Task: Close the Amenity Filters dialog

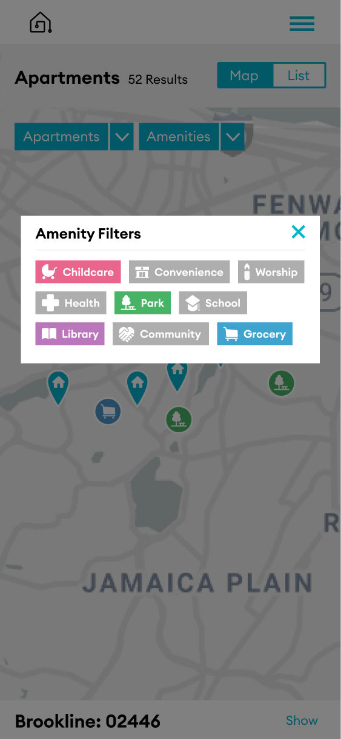Action: [298, 232]
